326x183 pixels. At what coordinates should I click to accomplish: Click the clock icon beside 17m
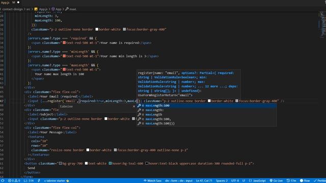[x=288, y=181]
